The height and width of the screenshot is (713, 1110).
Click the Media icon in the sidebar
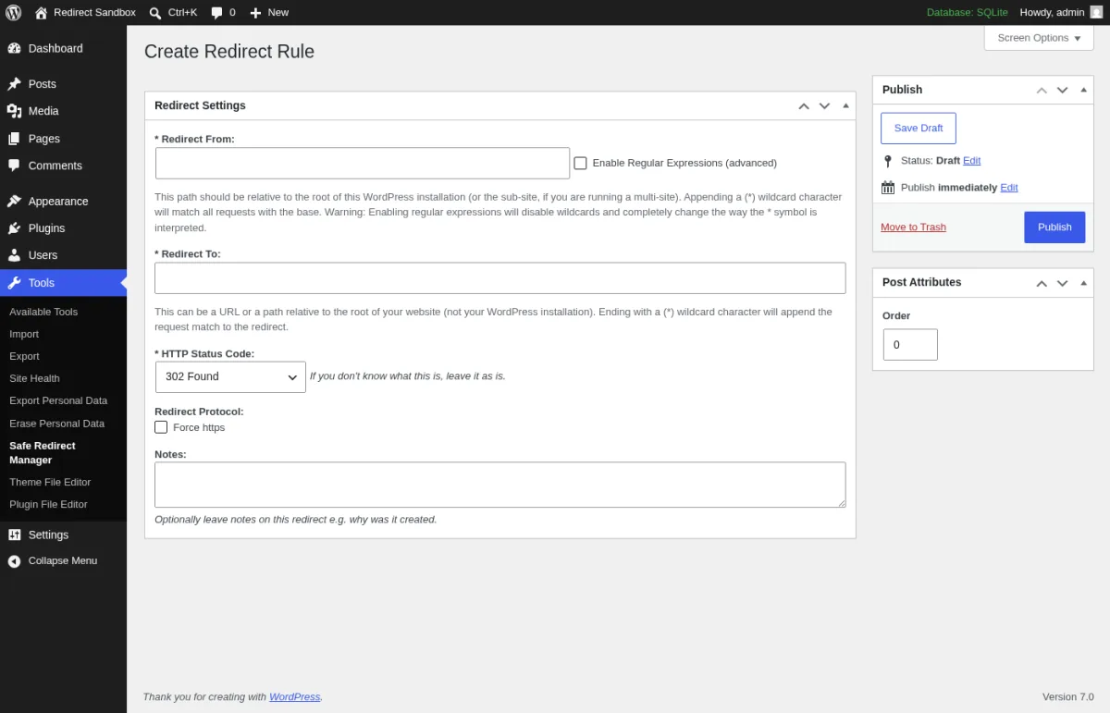(x=14, y=111)
